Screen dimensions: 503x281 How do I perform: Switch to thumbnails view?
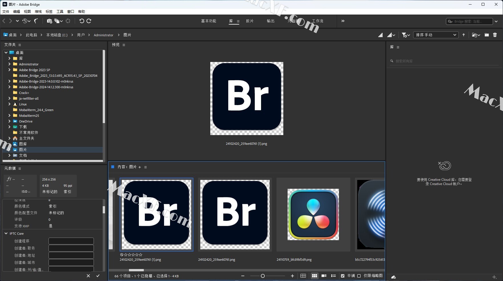314,276
